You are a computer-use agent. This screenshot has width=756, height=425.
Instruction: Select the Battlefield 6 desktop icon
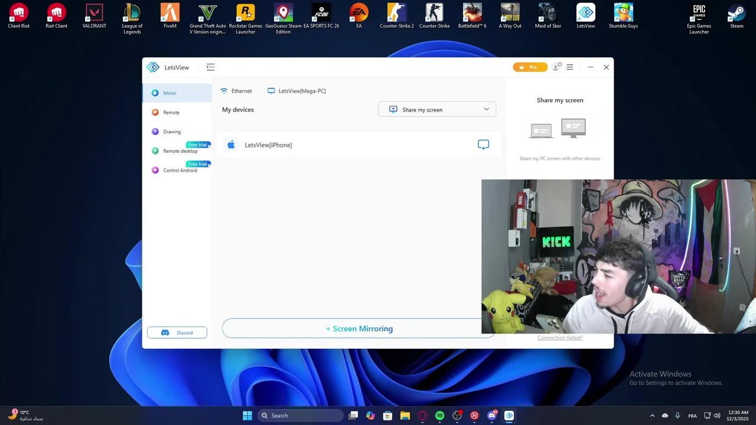tap(472, 17)
